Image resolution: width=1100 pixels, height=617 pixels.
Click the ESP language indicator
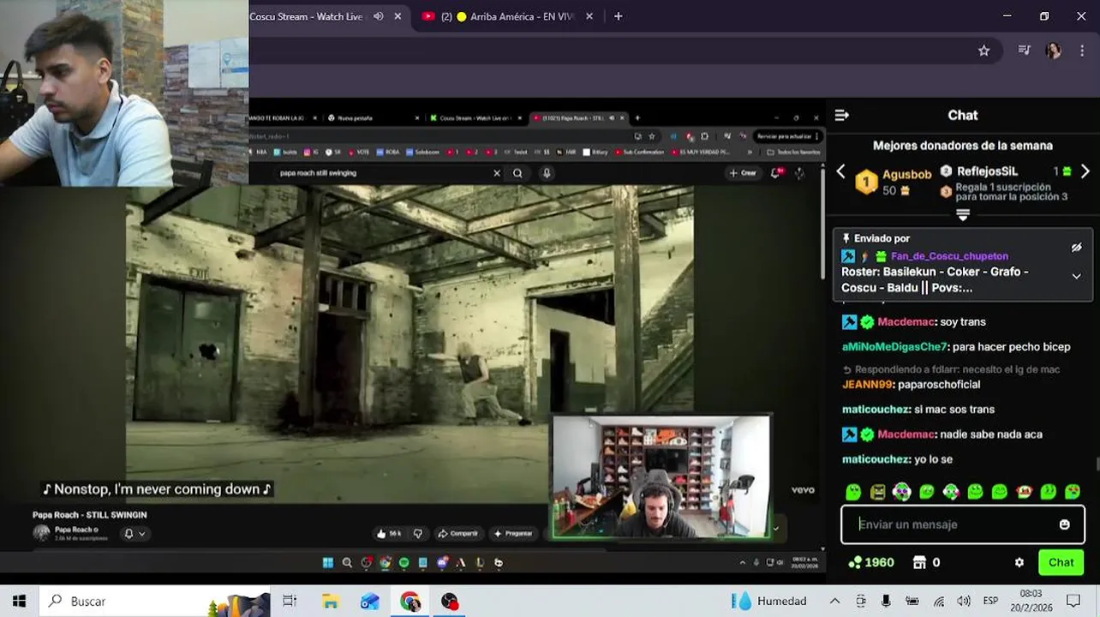click(990, 602)
